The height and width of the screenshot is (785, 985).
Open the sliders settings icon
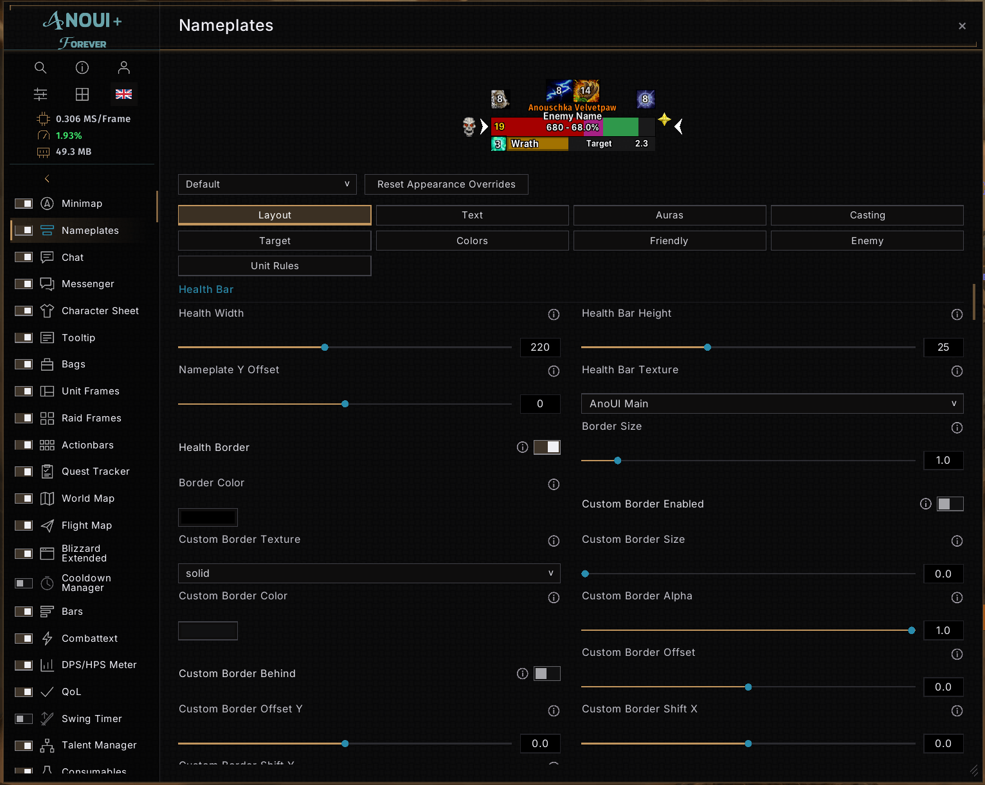(41, 94)
